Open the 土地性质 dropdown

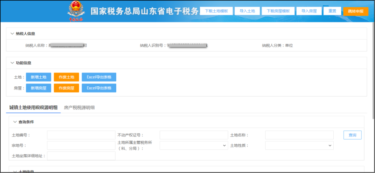coord(299,145)
